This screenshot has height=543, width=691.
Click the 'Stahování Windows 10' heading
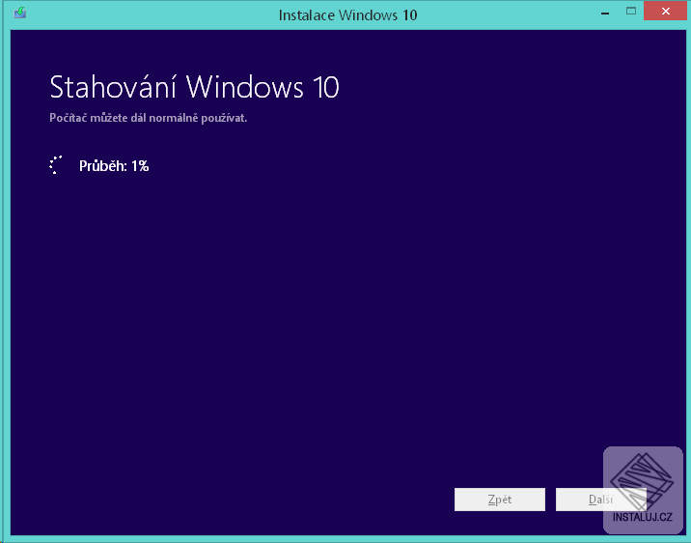(x=194, y=87)
